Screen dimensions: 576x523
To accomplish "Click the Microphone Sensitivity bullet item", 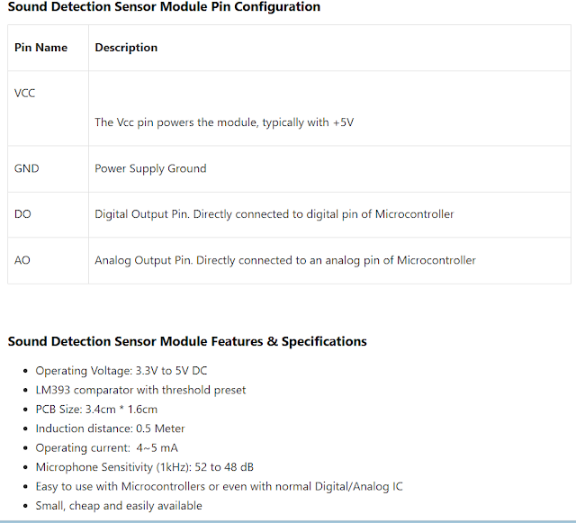I will pyautogui.click(x=144, y=467).
